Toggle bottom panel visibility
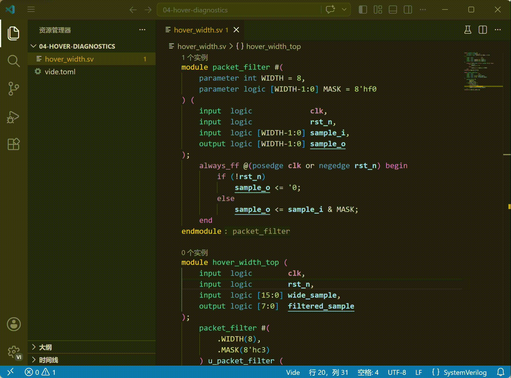The image size is (511, 378). point(393,10)
